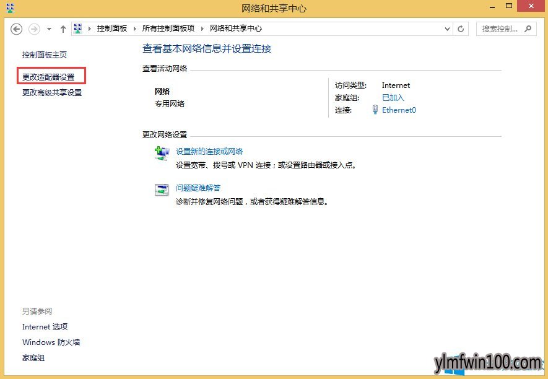The image size is (548, 379).
Task: Maximize the 网络和共享中心 window
Action: [x=509, y=6]
